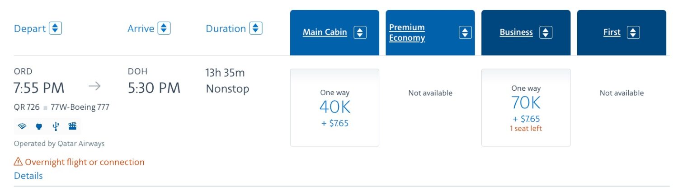The image size is (678, 191).
Task: Toggle the Duration sort arrows
Action: 256,28
